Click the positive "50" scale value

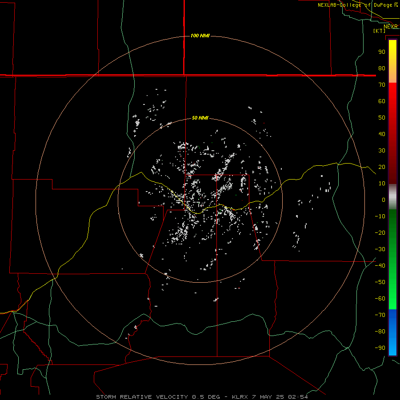[x=382, y=118]
